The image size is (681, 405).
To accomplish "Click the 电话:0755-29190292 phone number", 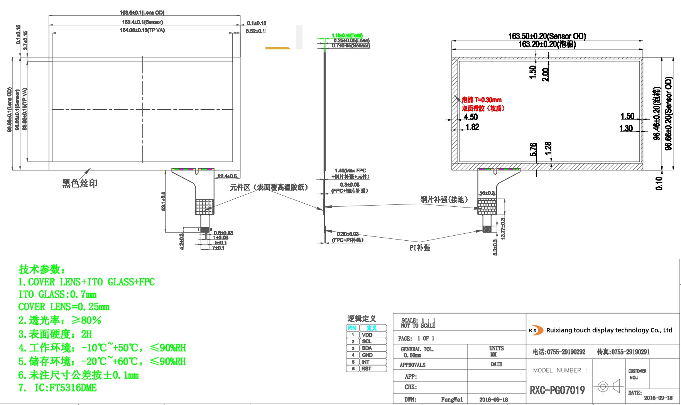I will coord(559,352).
